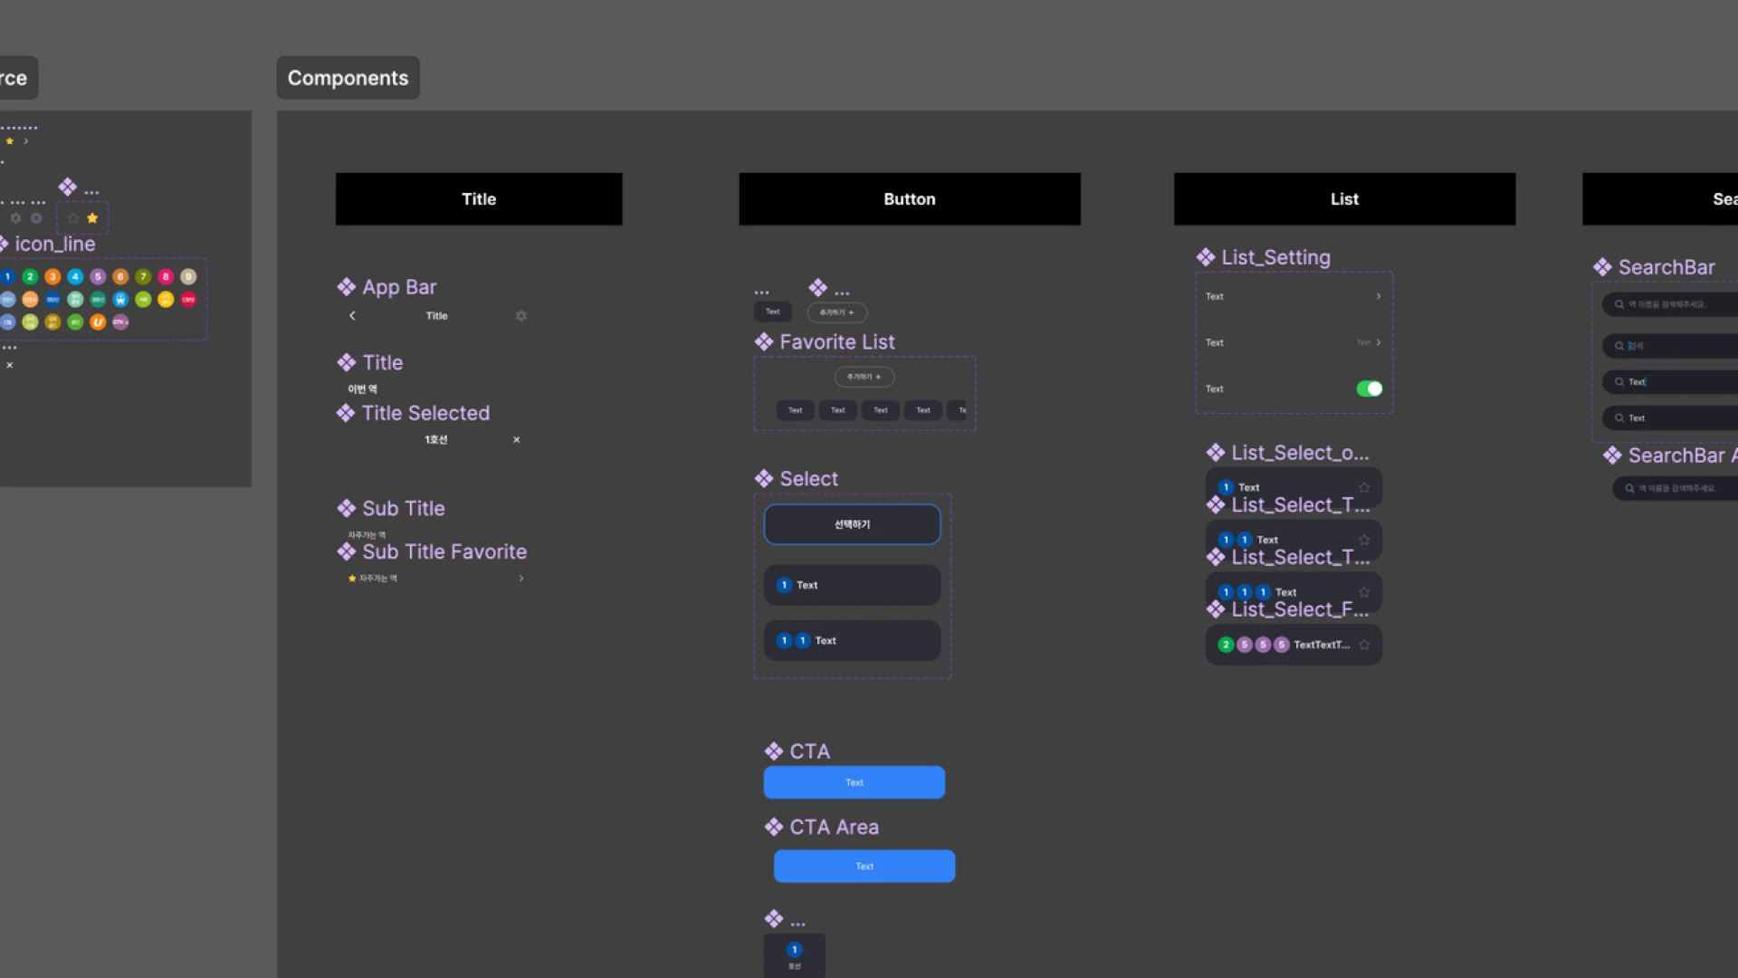Select the Components section label
Screen dimensions: 1738x978
coord(348,78)
